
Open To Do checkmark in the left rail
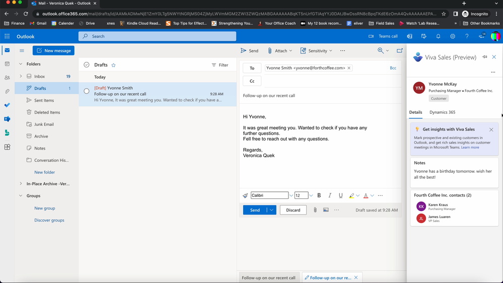click(7, 105)
